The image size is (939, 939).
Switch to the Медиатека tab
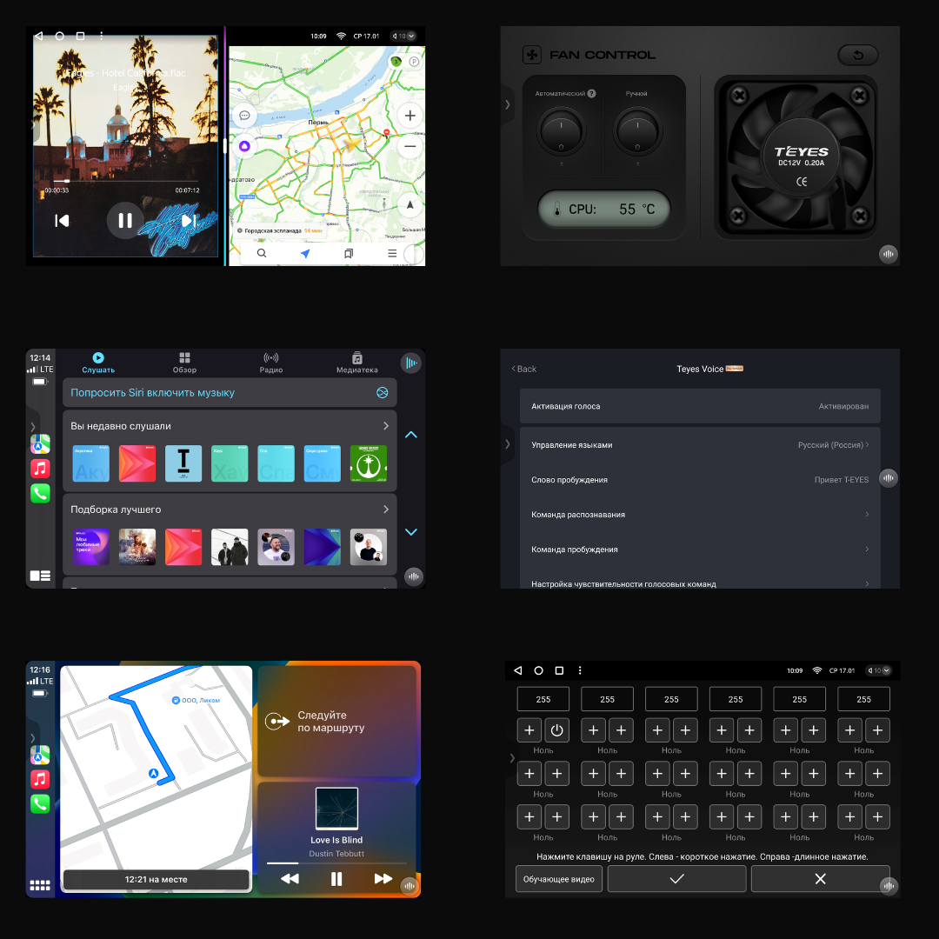357,363
